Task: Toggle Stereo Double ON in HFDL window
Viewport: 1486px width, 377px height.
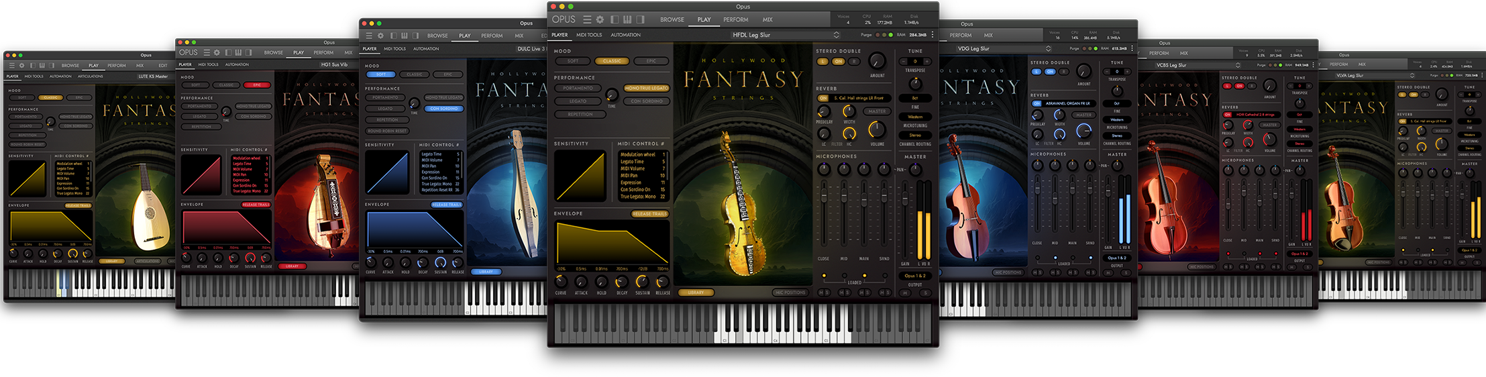Action: pos(838,62)
